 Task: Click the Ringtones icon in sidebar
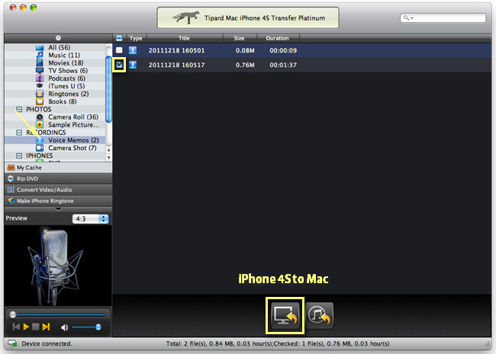[40, 94]
